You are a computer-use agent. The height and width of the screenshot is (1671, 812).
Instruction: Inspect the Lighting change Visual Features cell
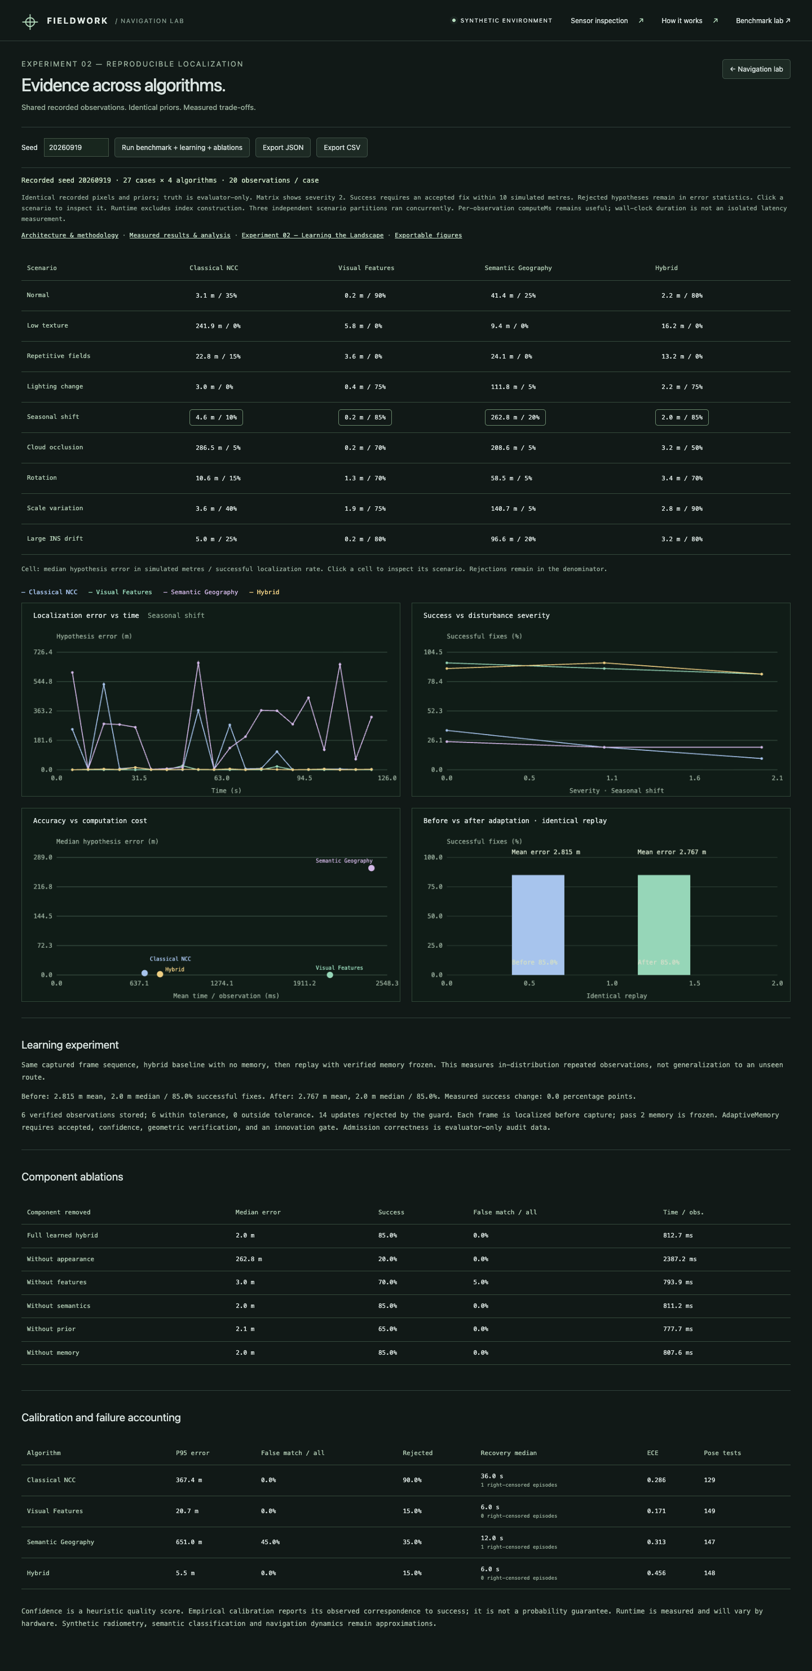(365, 387)
